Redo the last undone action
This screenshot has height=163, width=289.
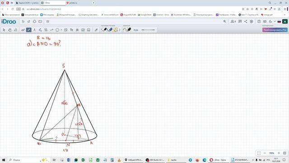coord(29,21)
